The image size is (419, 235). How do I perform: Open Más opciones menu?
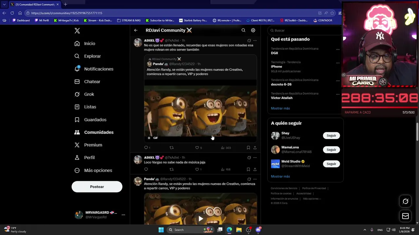pos(93,170)
